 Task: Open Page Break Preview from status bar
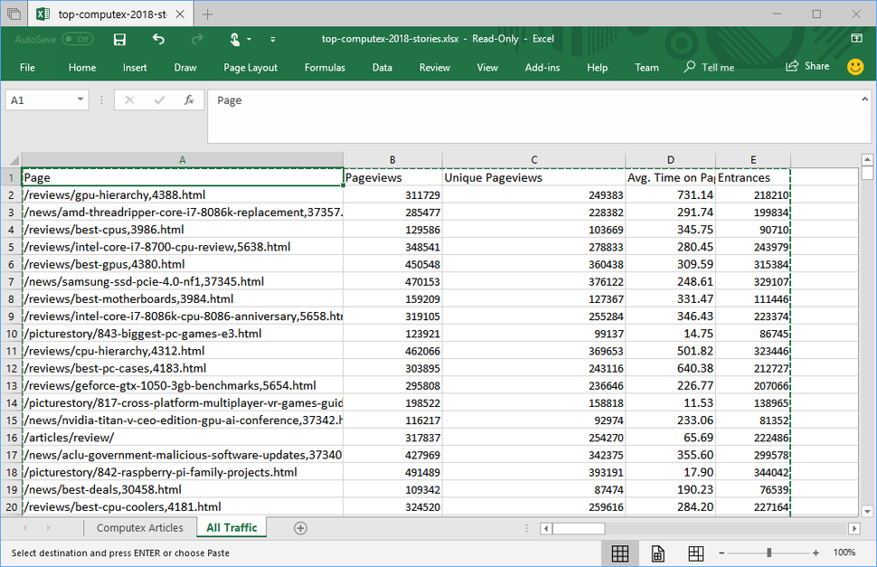[695, 553]
